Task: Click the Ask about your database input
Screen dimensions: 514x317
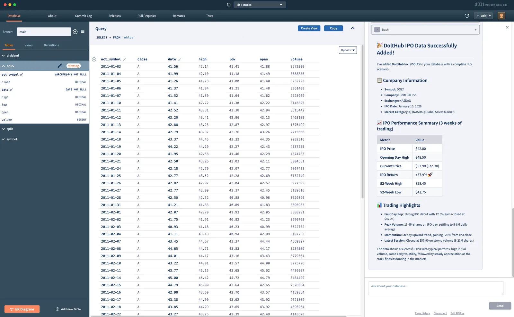Action: [x=436, y=288]
